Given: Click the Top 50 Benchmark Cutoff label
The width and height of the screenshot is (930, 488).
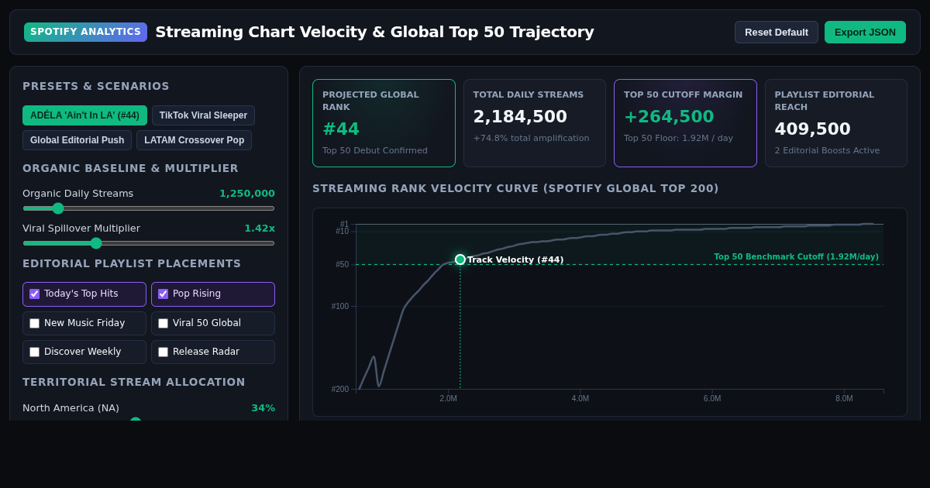Looking at the screenshot, I should [x=796, y=257].
